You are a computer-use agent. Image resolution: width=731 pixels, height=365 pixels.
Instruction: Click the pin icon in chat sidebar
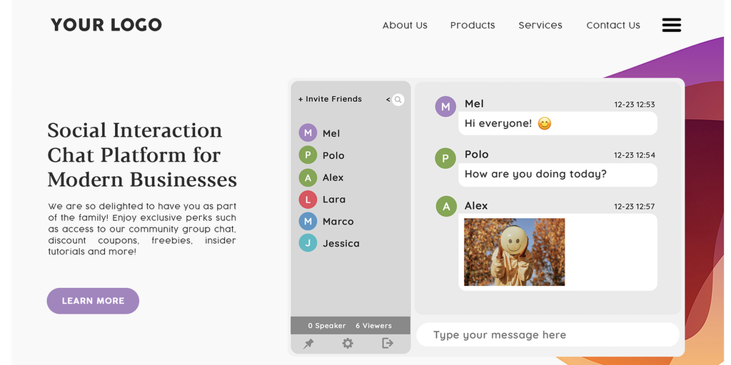pyautogui.click(x=308, y=344)
